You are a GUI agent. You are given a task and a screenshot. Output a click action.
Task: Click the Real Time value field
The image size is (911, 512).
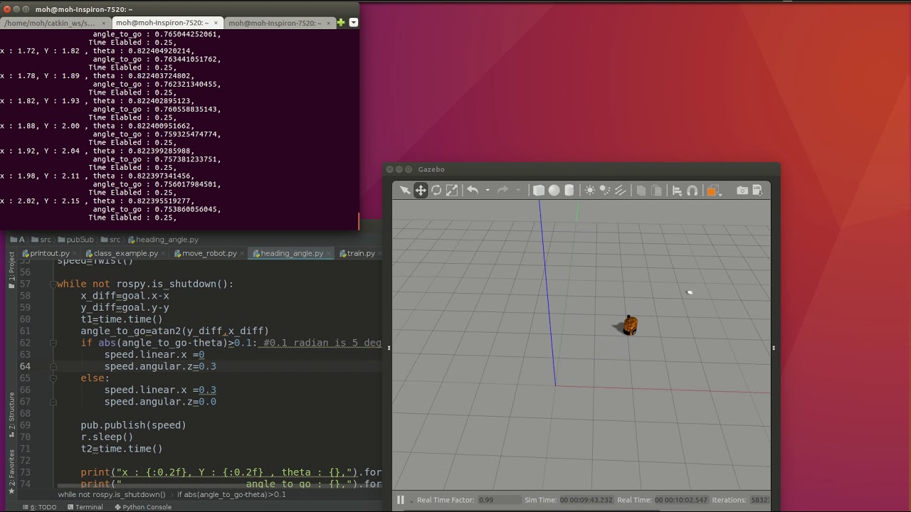(682, 500)
